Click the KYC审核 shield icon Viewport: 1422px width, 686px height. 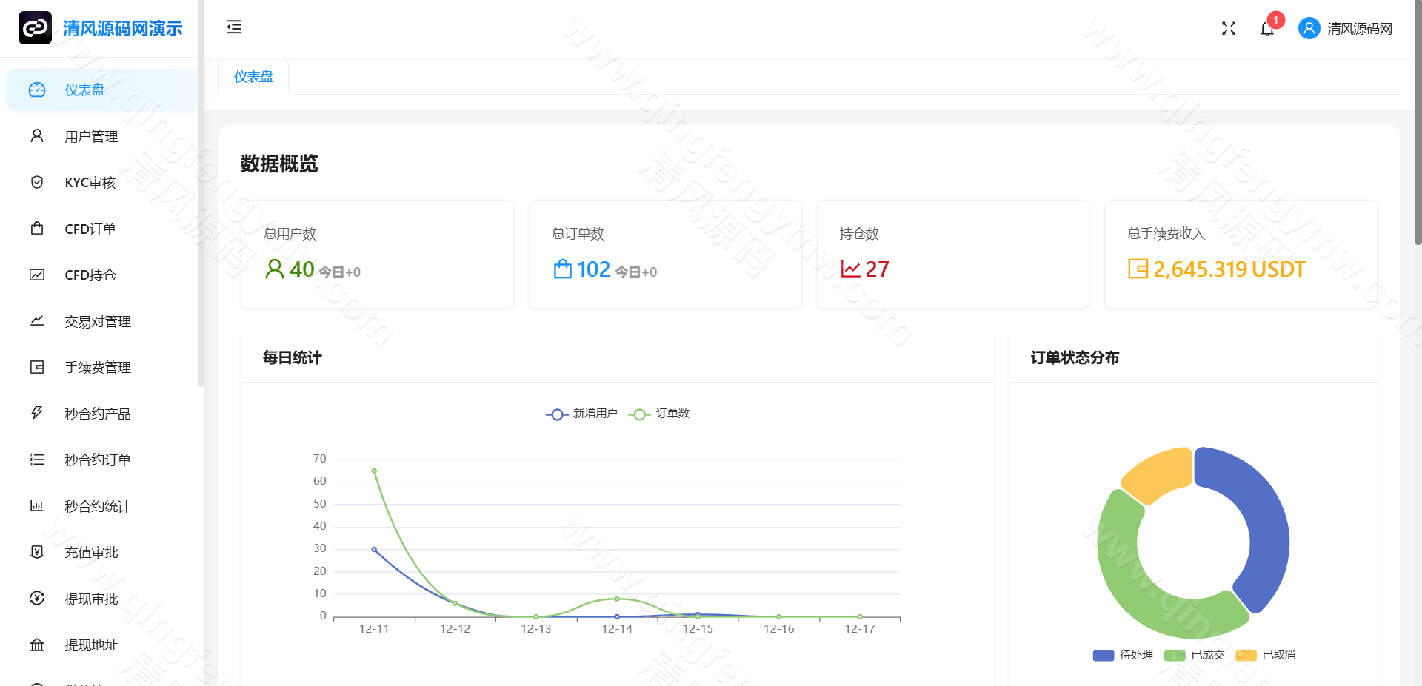37,182
